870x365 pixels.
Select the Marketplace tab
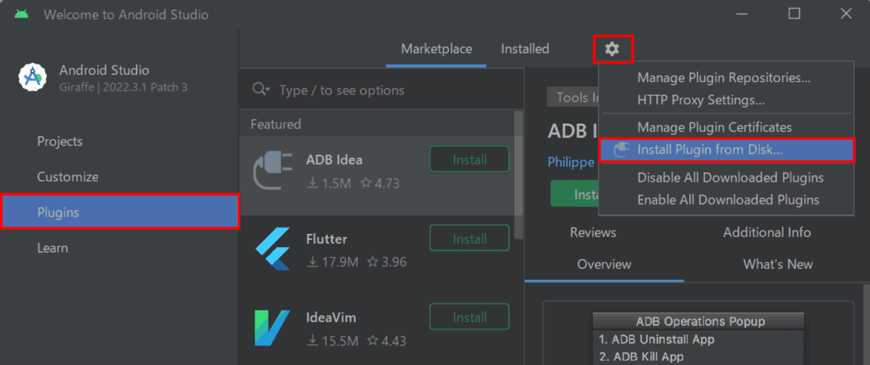[436, 49]
